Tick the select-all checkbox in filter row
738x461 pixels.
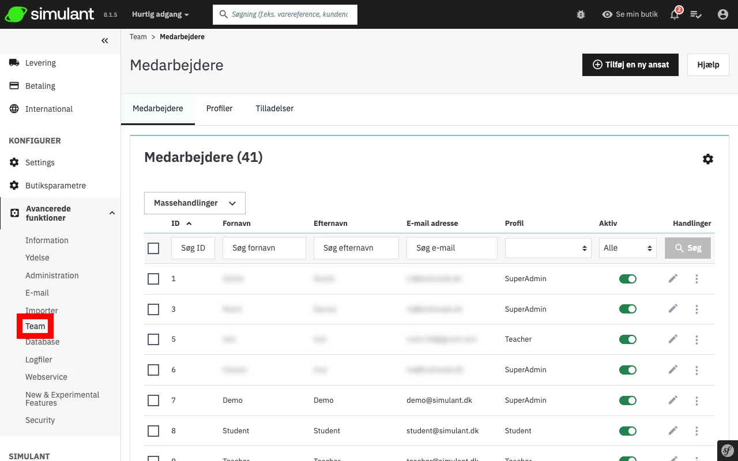coord(153,248)
